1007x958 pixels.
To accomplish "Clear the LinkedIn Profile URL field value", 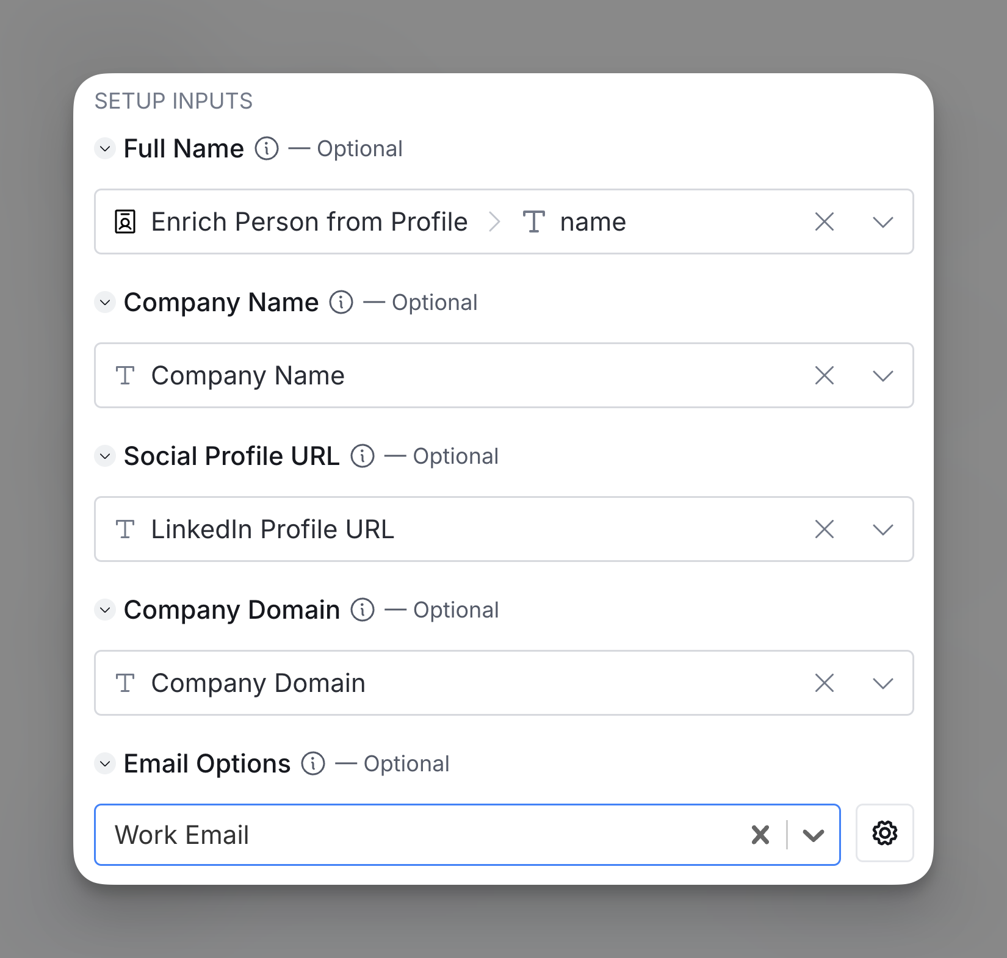I will point(825,529).
